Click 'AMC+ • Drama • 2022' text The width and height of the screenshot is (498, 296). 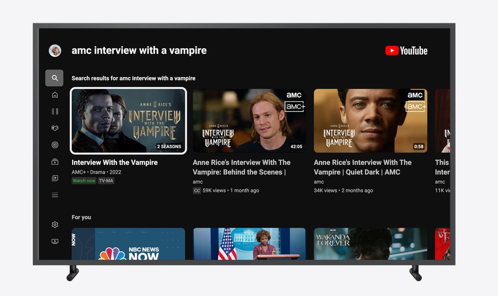coord(96,172)
